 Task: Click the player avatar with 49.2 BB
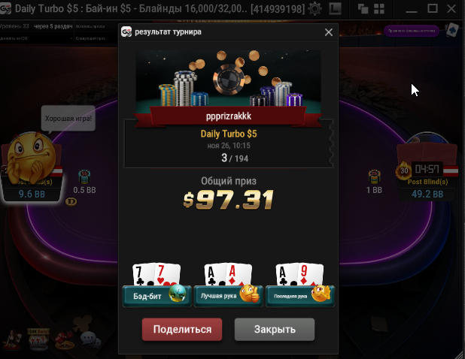427,148
